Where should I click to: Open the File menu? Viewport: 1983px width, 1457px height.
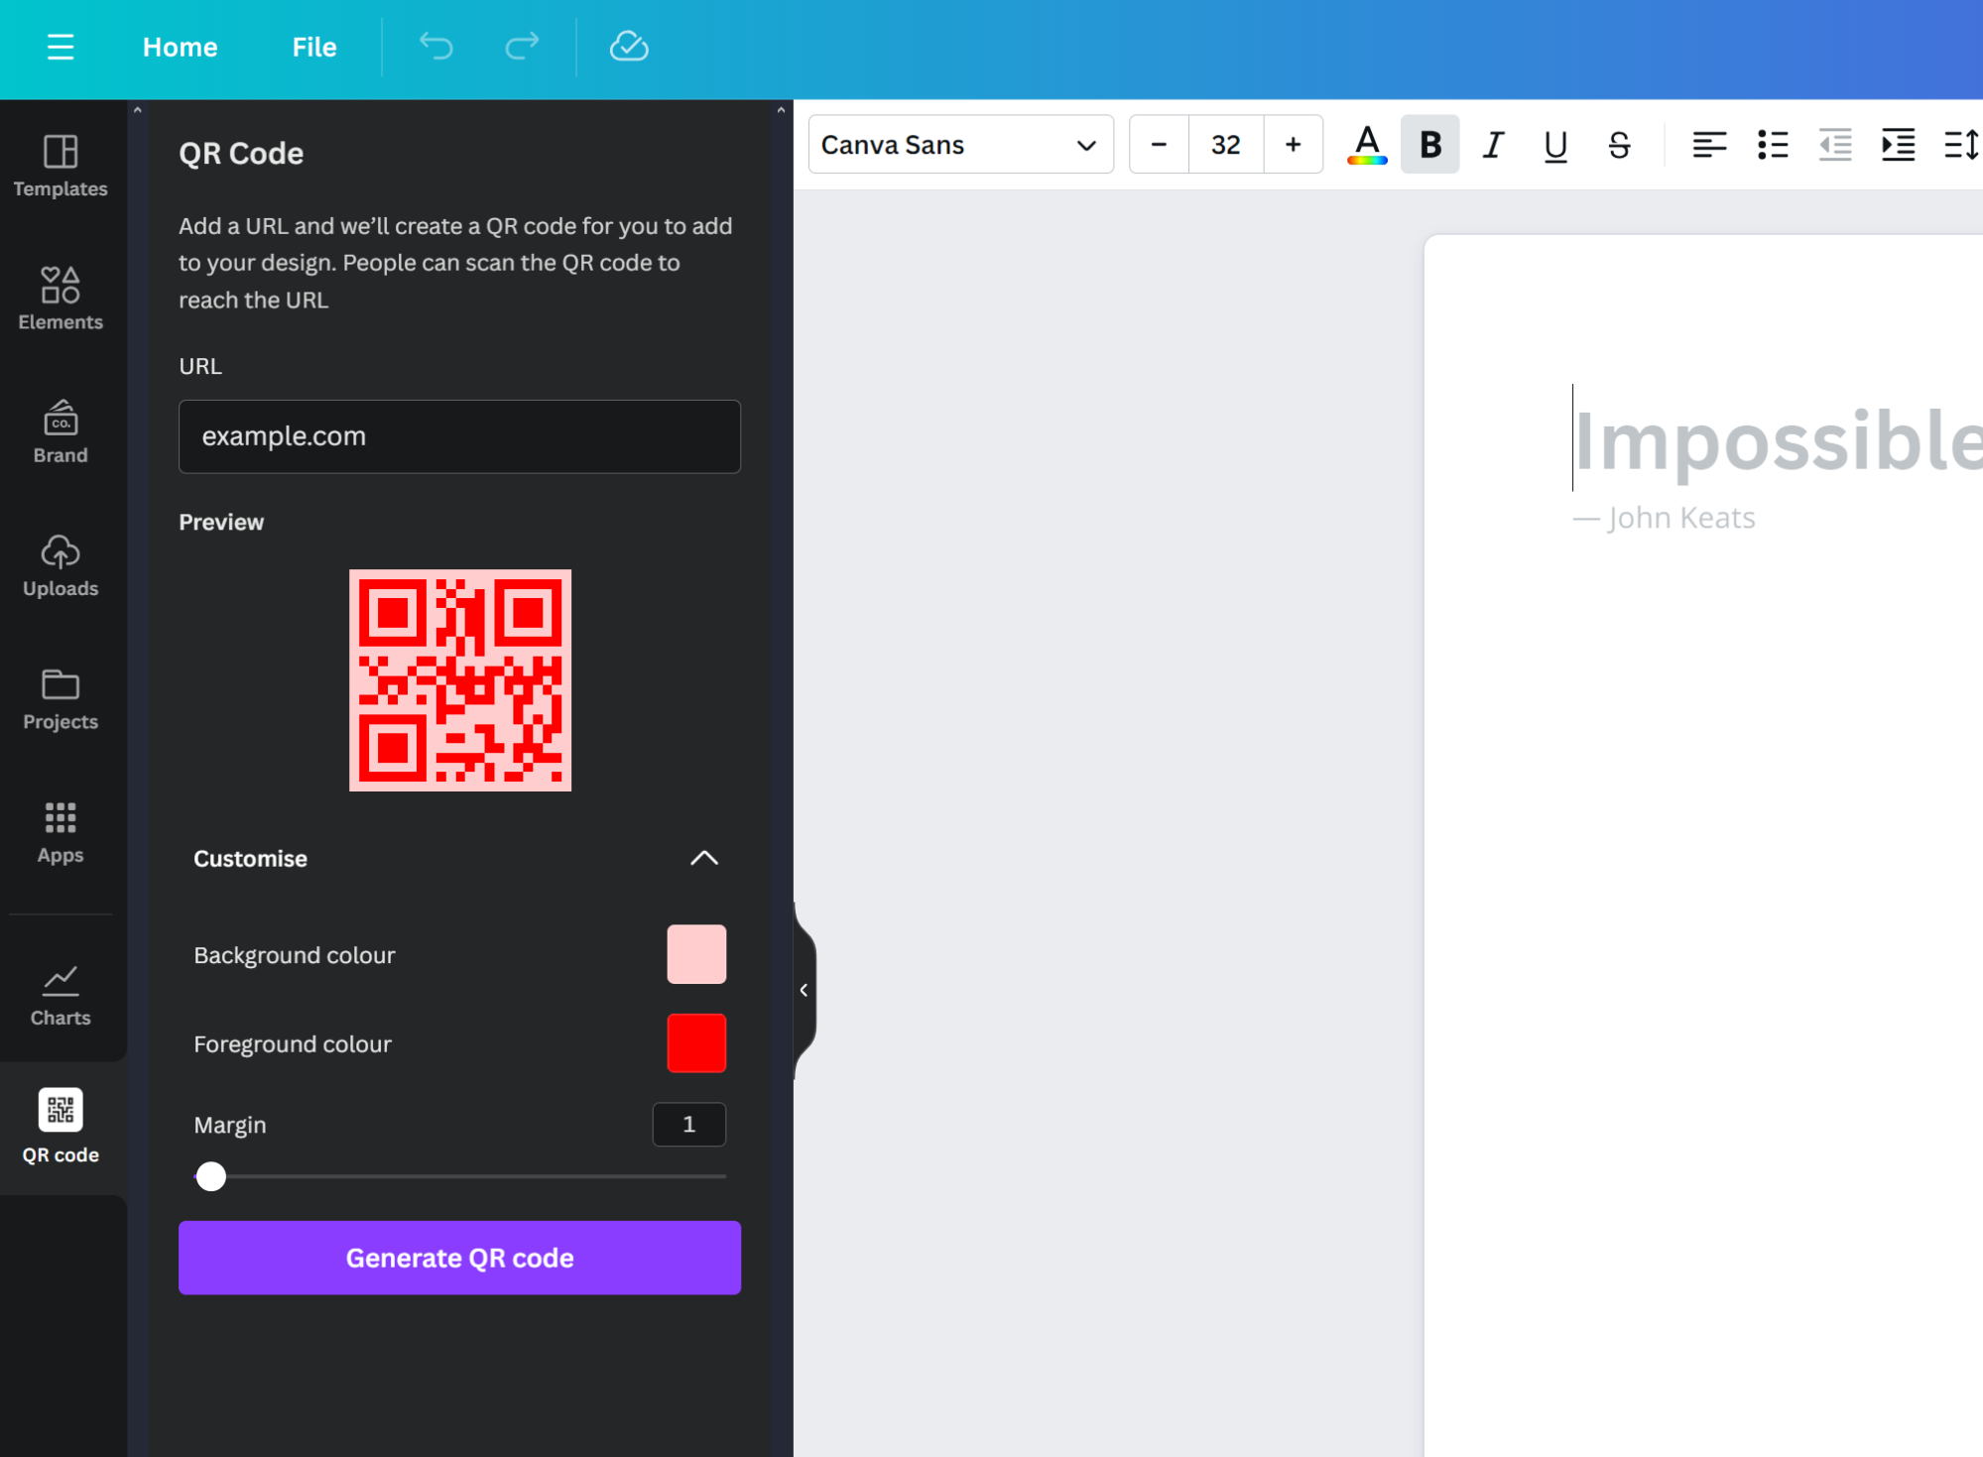(x=313, y=47)
